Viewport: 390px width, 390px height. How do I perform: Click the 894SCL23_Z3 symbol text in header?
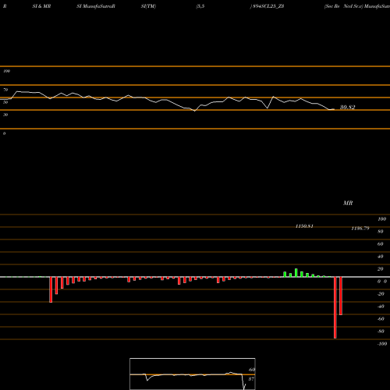[x=268, y=6]
